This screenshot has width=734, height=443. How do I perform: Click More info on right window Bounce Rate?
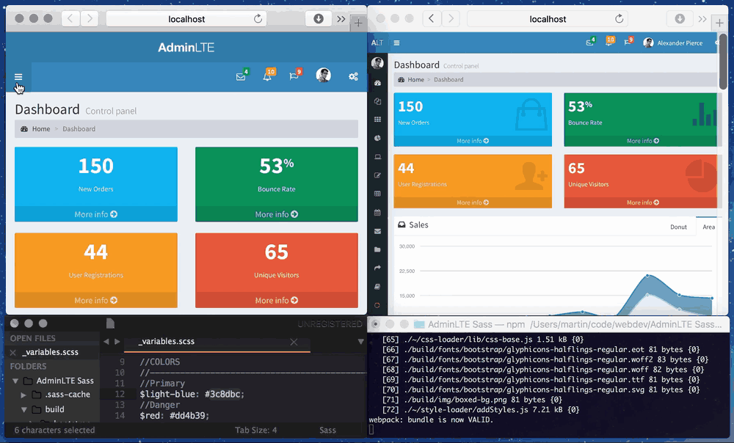(x=643, y=141)
